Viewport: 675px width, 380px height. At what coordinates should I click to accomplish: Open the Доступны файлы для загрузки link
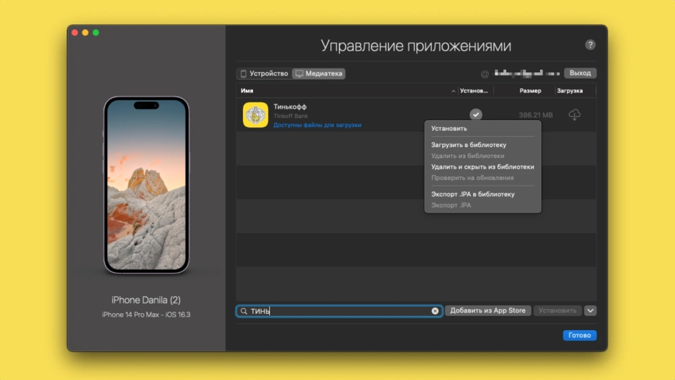317,125
